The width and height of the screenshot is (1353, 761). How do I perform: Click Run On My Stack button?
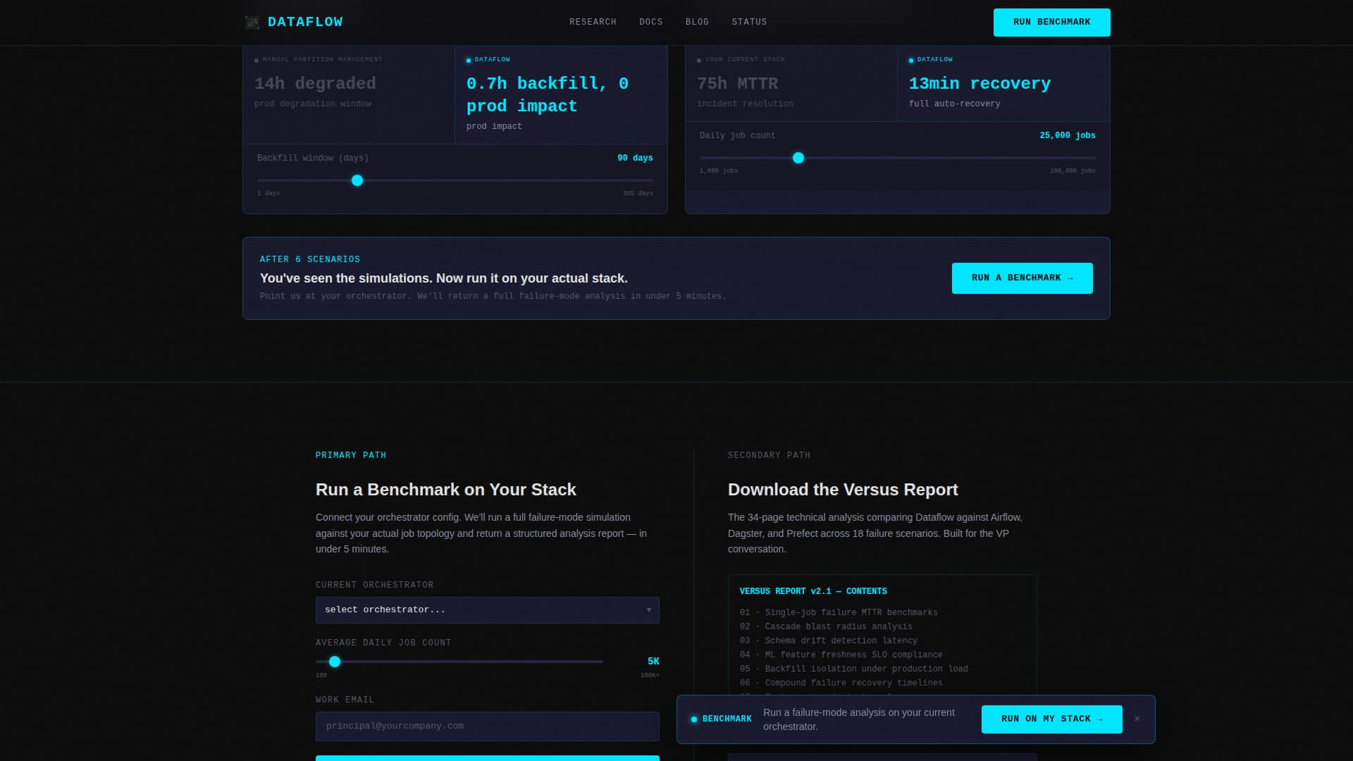[x=1051, y=719]
